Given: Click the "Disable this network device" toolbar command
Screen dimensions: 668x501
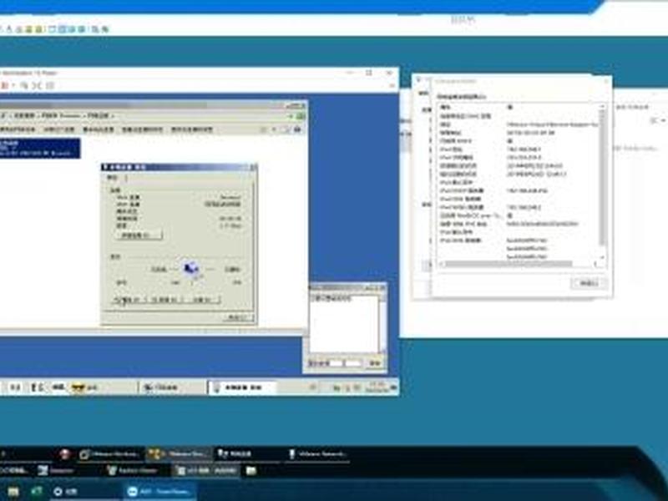Looking at the screenshot, I should coord(18,129).
